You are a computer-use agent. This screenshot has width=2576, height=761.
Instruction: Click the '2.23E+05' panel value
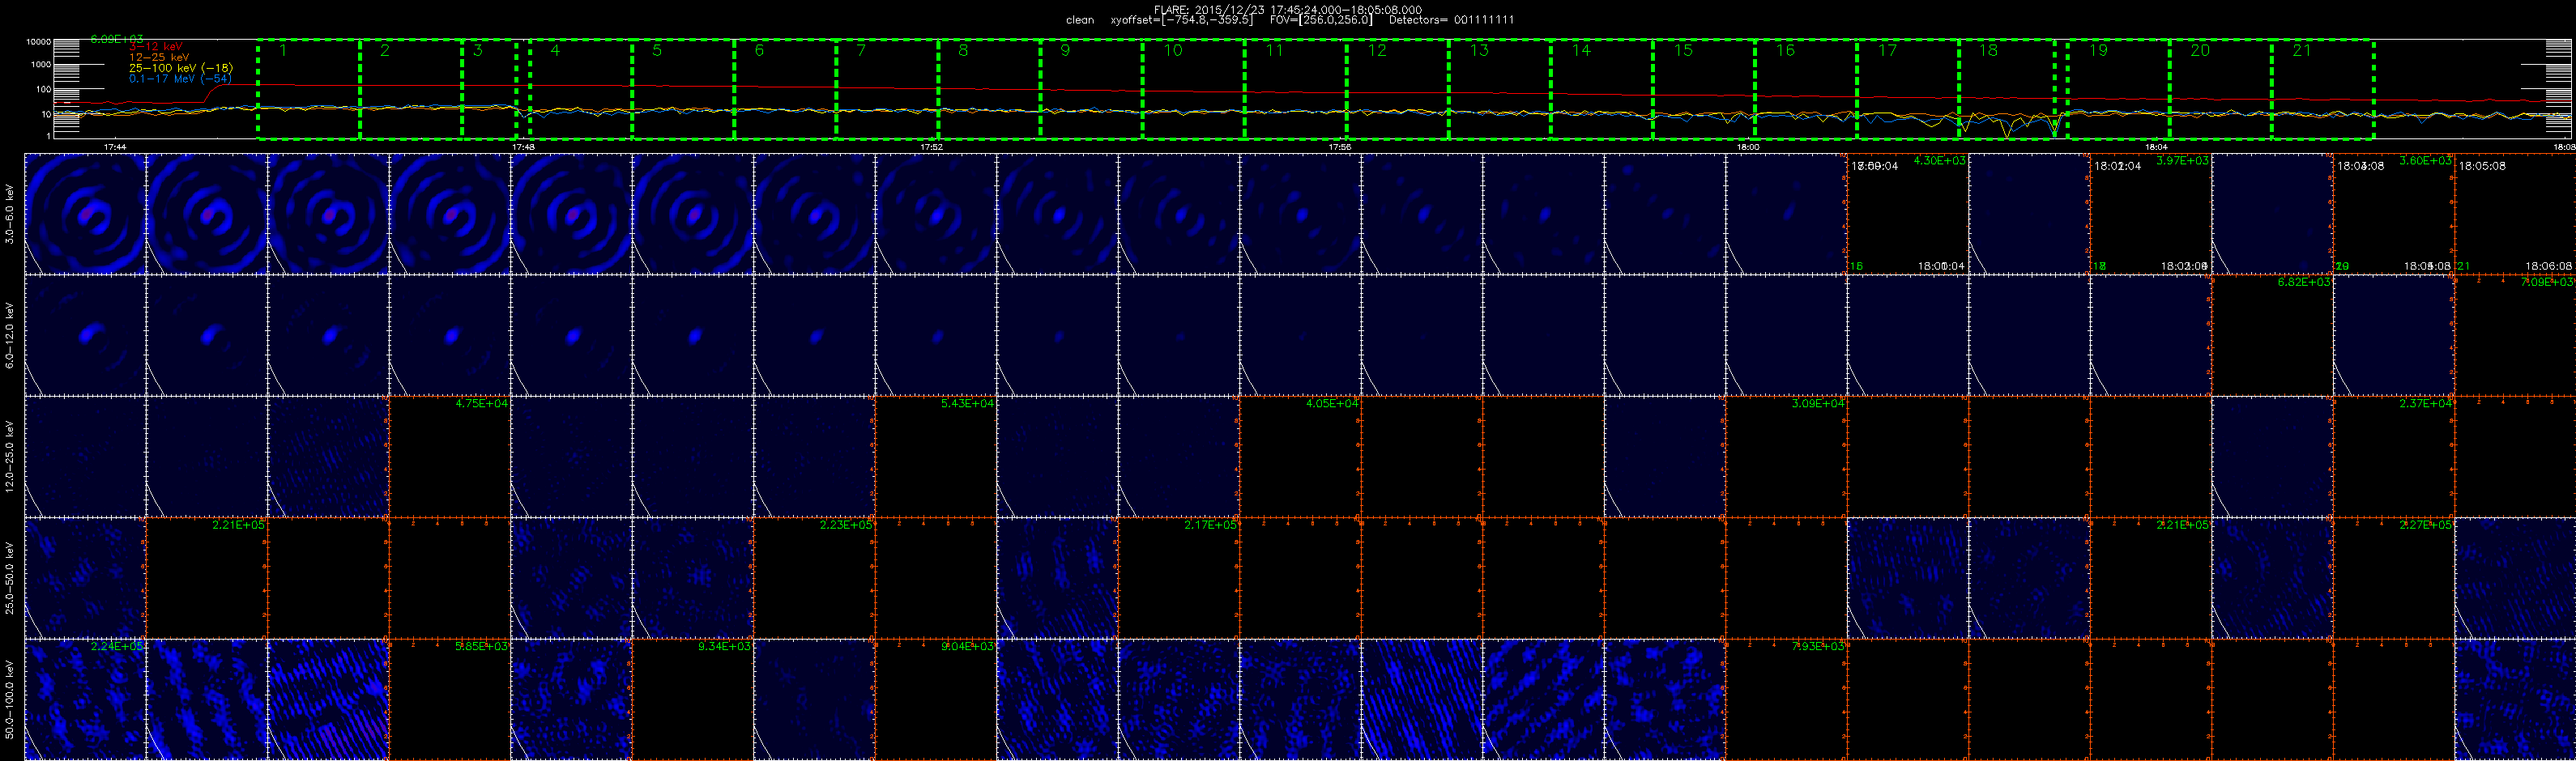point(846,525)
